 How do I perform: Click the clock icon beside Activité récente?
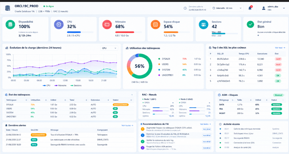pyautogui.click(x=220, y=124)
